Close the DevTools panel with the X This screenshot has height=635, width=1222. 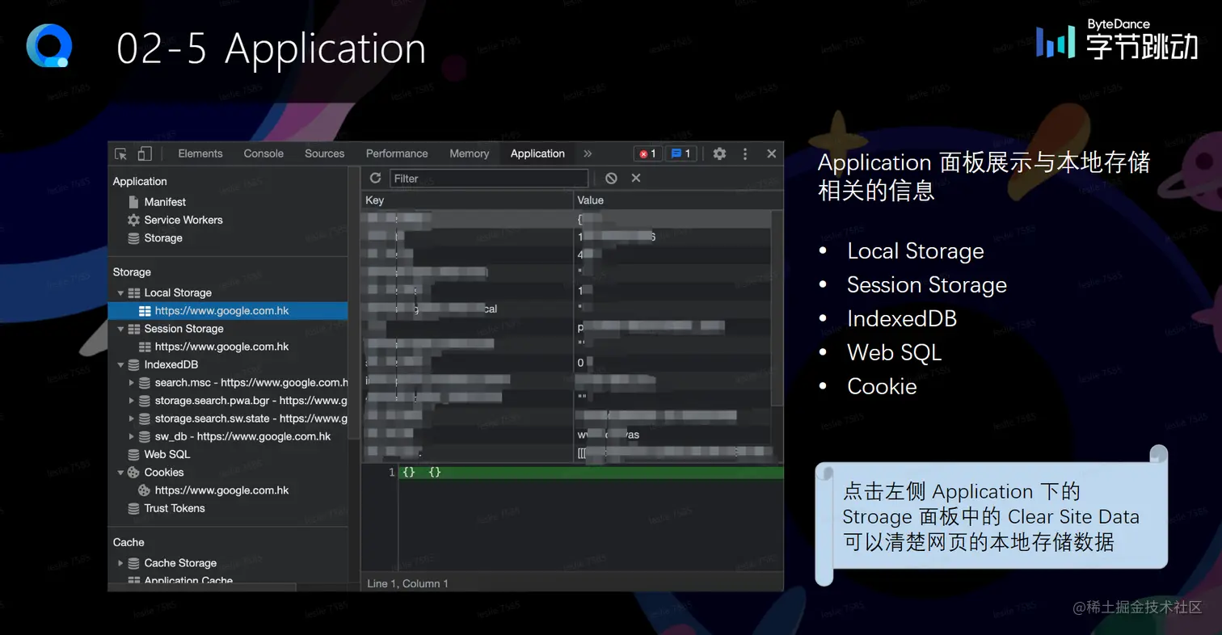[772, 153]
